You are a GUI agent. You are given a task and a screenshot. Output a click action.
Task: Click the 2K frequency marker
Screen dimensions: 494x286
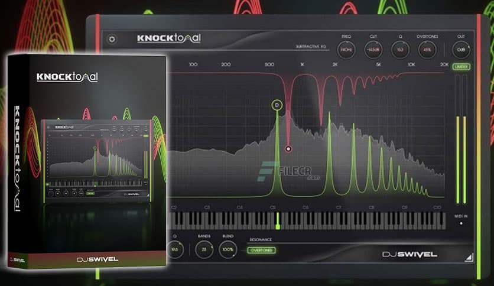pyautogui.click(x=335, y=64)
